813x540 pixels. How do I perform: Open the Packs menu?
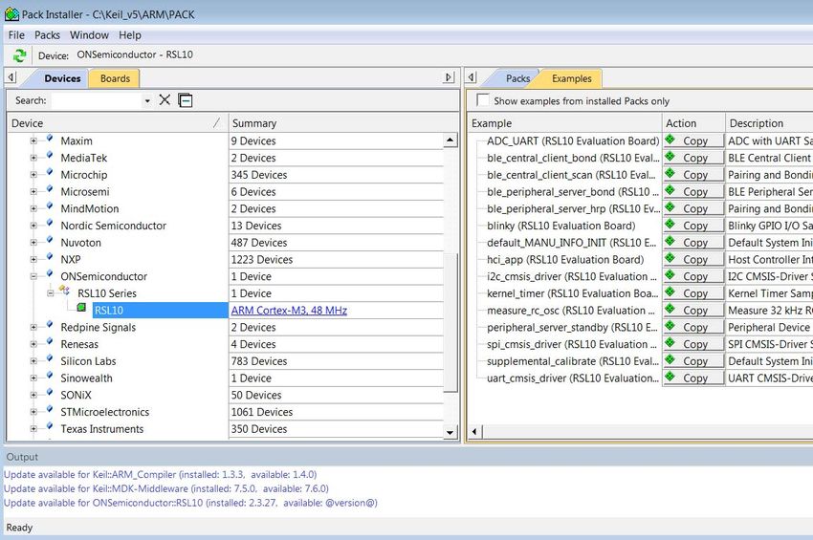coord(47,35)
